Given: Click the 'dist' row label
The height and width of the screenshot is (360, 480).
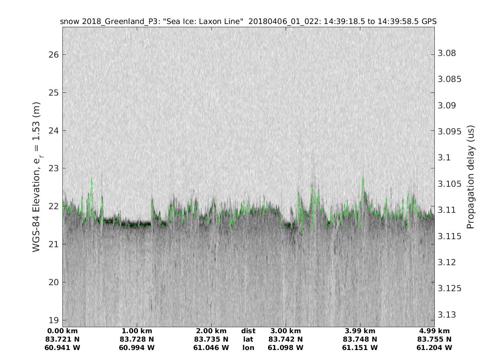Looking at the screenshot, I should tap(248, 331).
